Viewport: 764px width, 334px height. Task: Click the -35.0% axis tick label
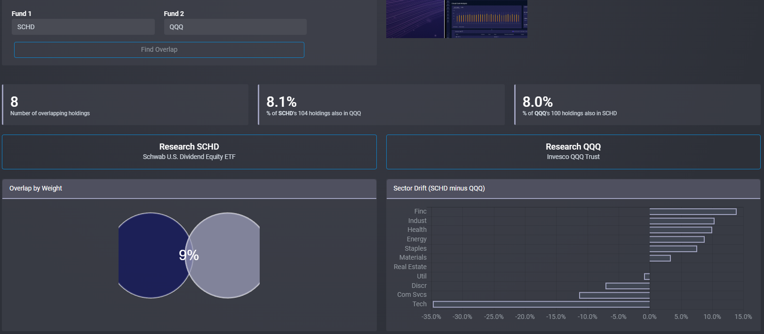pyautogui.click(x=431, y=317)
